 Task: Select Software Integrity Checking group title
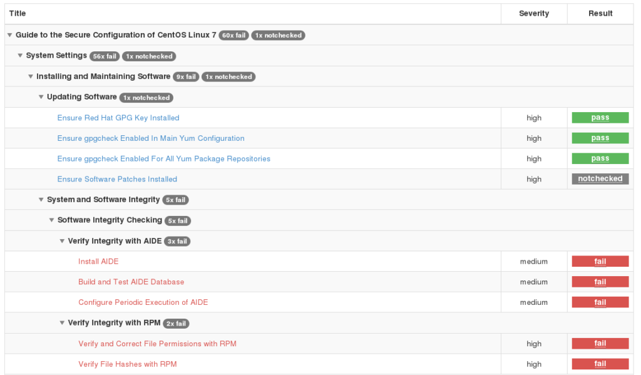(110, 220)
